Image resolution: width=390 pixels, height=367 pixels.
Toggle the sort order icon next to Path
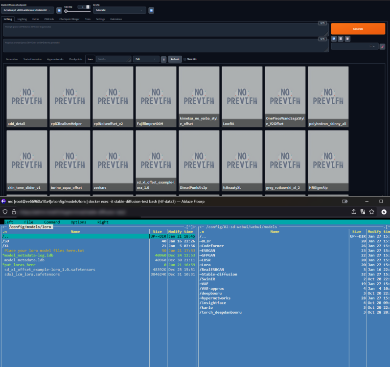click(163, 59)
